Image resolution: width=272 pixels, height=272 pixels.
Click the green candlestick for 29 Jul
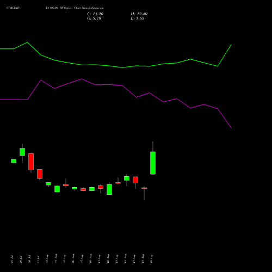pyautogui.click(x=22, y=152)
